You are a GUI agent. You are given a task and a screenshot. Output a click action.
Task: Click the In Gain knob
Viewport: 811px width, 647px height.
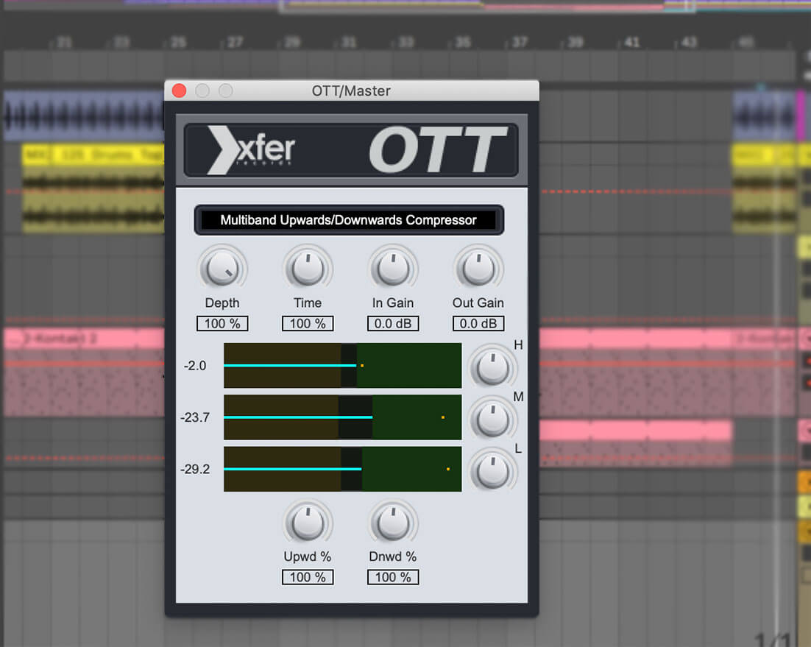393,269
